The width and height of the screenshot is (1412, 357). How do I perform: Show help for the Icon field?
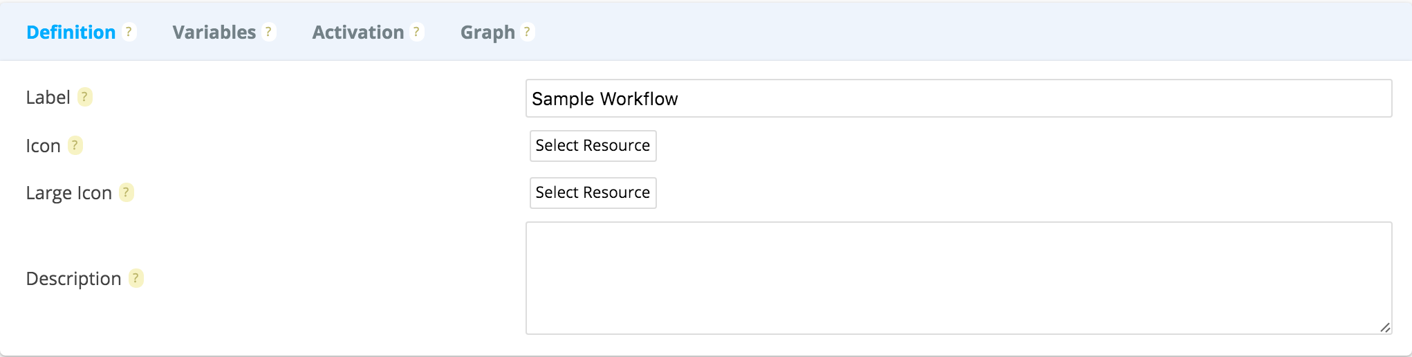[x=75, y=145]
